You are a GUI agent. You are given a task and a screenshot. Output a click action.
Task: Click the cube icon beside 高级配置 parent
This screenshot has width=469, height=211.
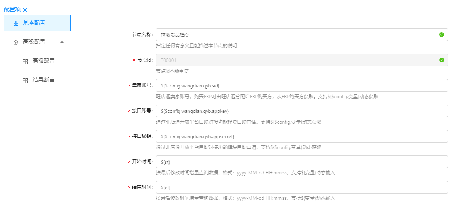[x=16, y=42]
